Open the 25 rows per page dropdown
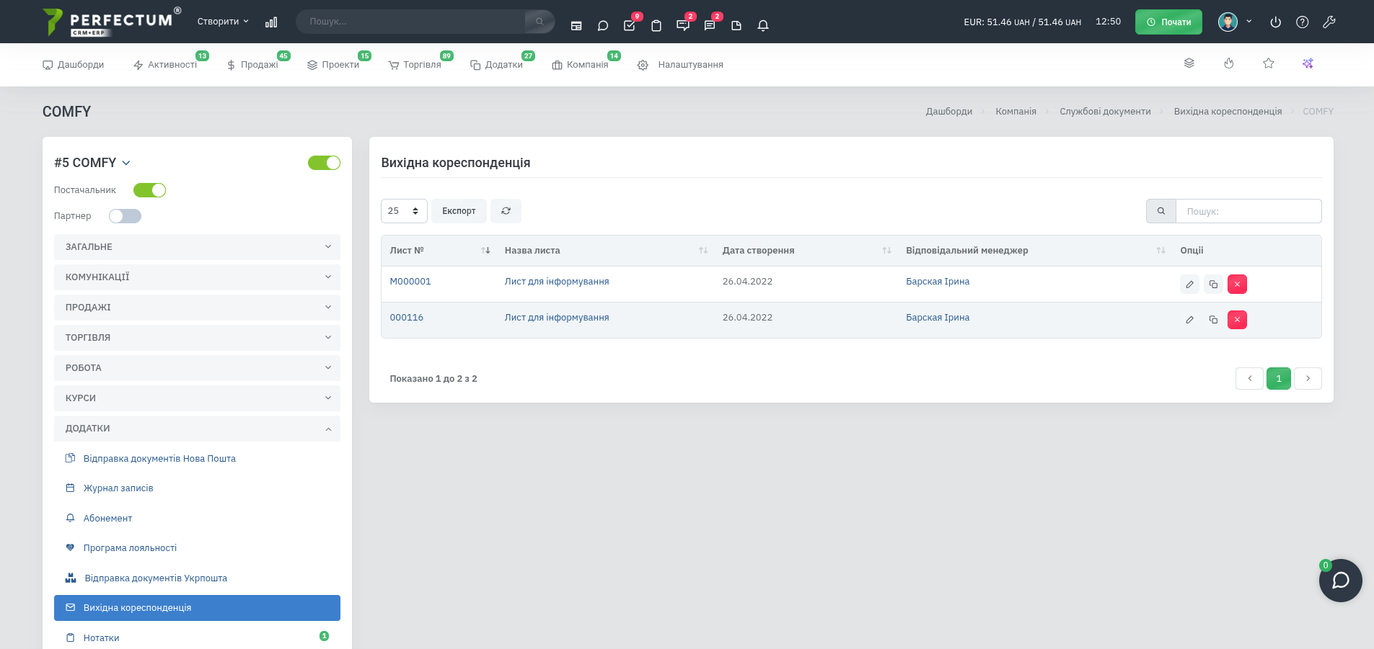 pyautogui.click(x=404, y=211)
